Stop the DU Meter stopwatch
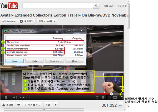Viewport: 158px width, 112px height. 15,61
